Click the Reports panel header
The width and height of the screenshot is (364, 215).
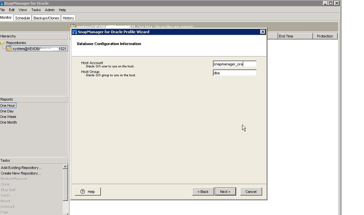click(x=34, y=99)
